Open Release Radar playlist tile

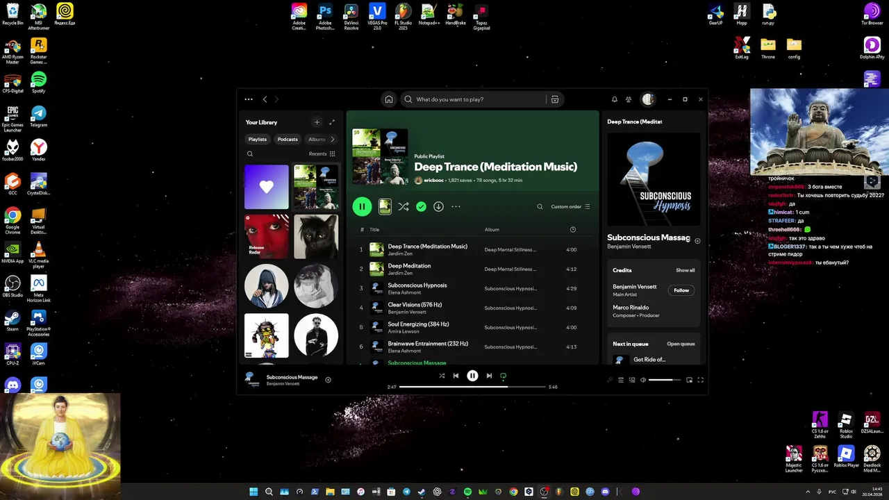pyautogui.click(x=267, y=236)
